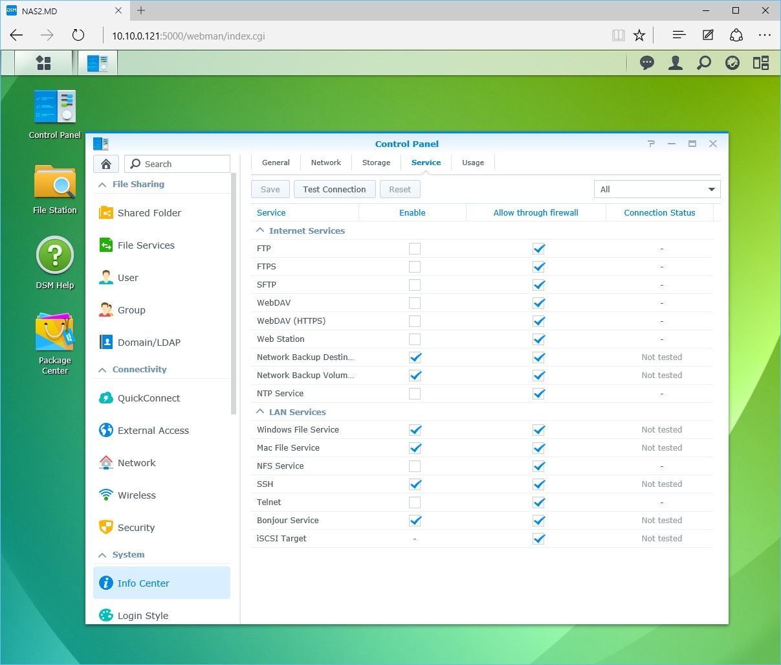Open File Station desktop icon

point(55,189)
